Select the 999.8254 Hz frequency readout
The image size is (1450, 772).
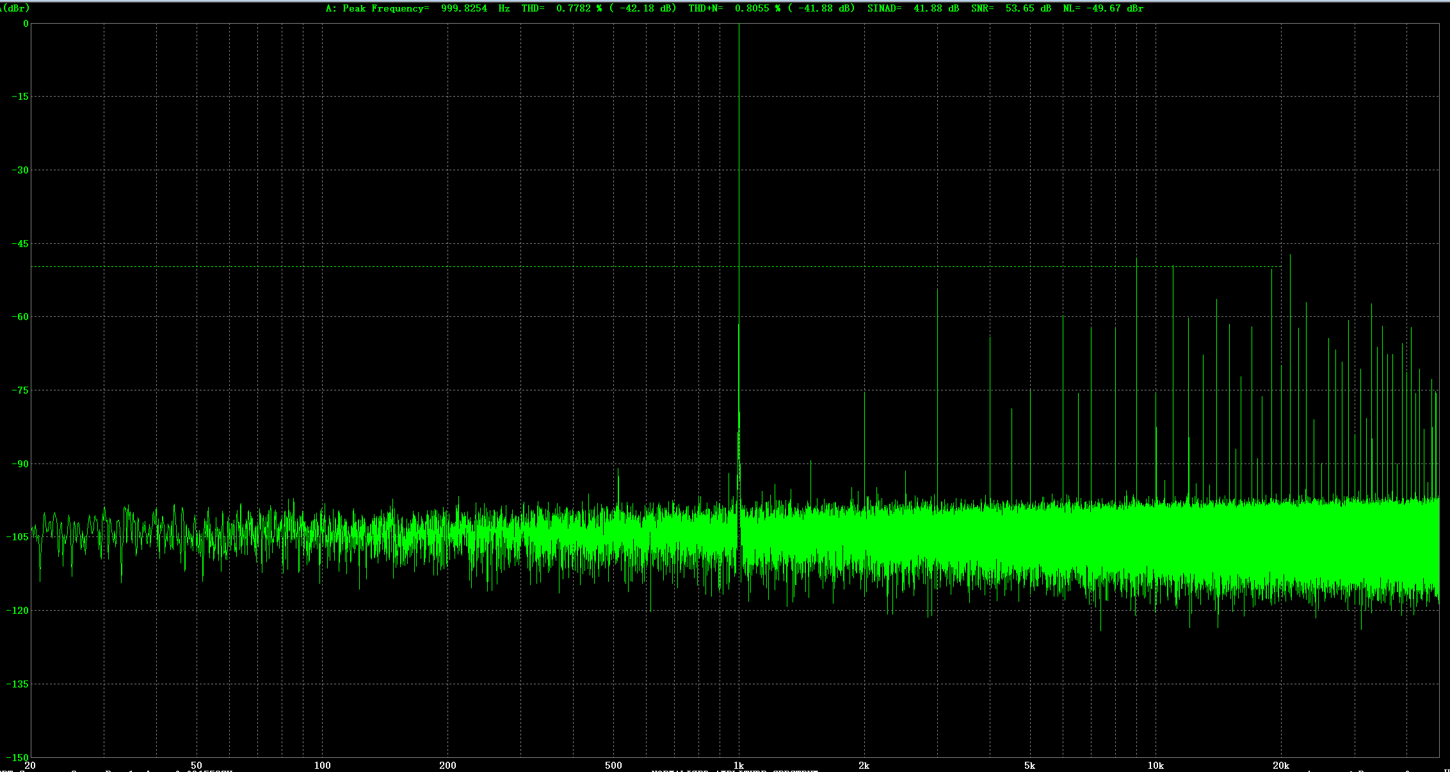click(x=476, y=8)
